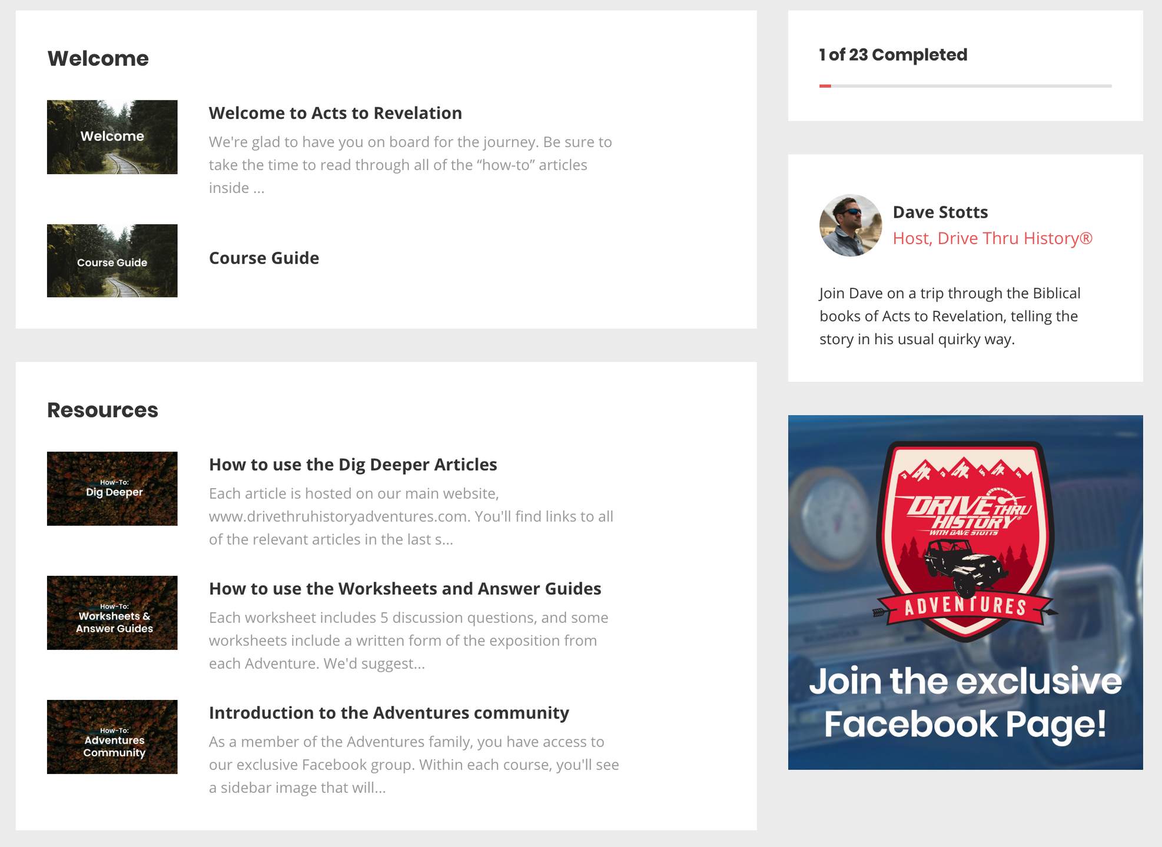The width and height of the screenshot is (1162, 847).
Task: Click the course completion progress bar
Action: (965, 86)
